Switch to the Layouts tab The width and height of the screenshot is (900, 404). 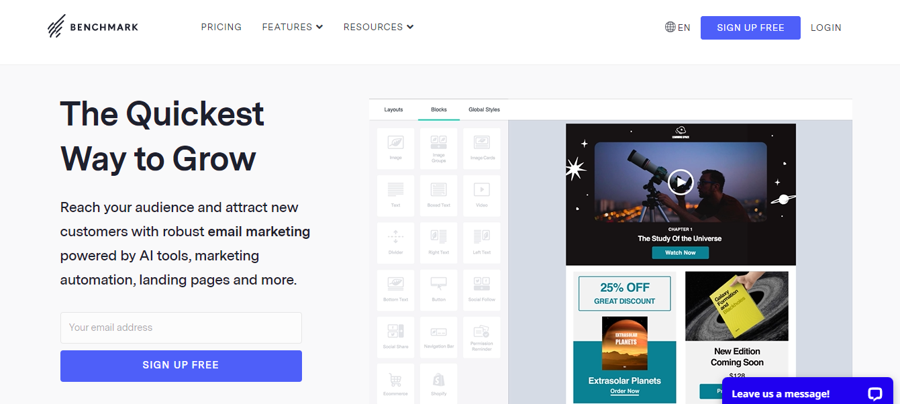click(393, 109)
